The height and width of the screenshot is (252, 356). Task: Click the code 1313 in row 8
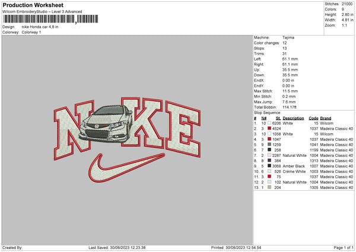point(314,161)
